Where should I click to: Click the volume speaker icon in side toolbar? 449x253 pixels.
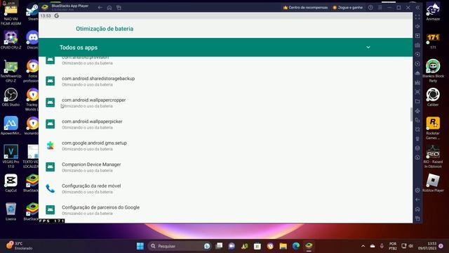pyautogui.click(x=417, y=26)
